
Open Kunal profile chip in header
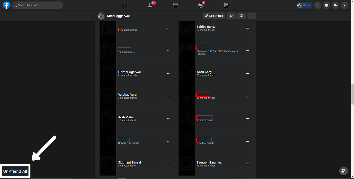point(304,5)
